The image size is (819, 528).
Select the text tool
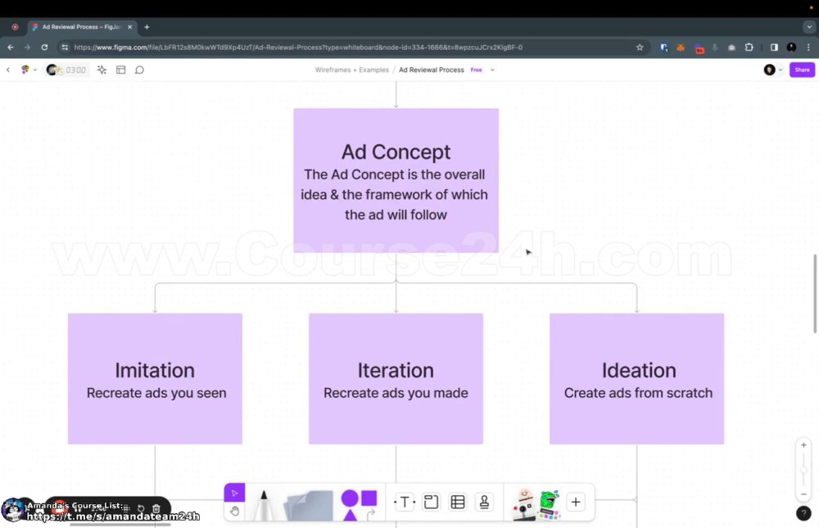tap(405, 502)
